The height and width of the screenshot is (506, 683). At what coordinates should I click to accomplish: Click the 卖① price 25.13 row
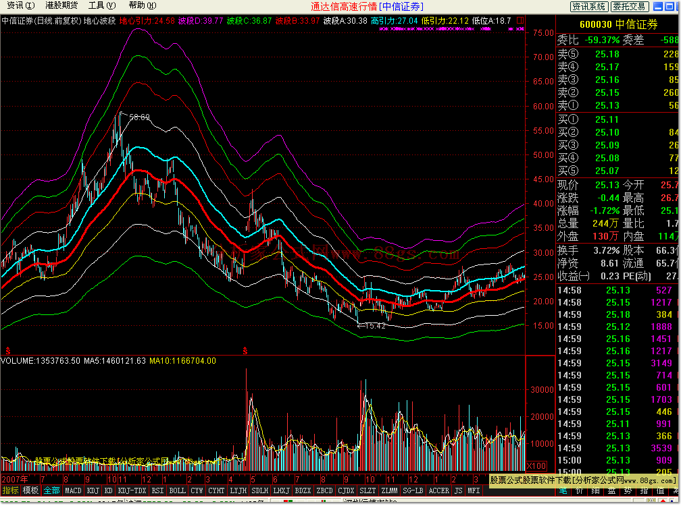click(617, 106)
